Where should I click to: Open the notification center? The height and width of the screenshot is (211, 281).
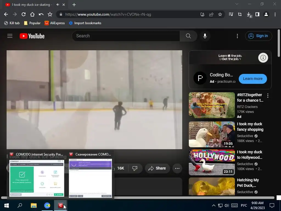272,206
